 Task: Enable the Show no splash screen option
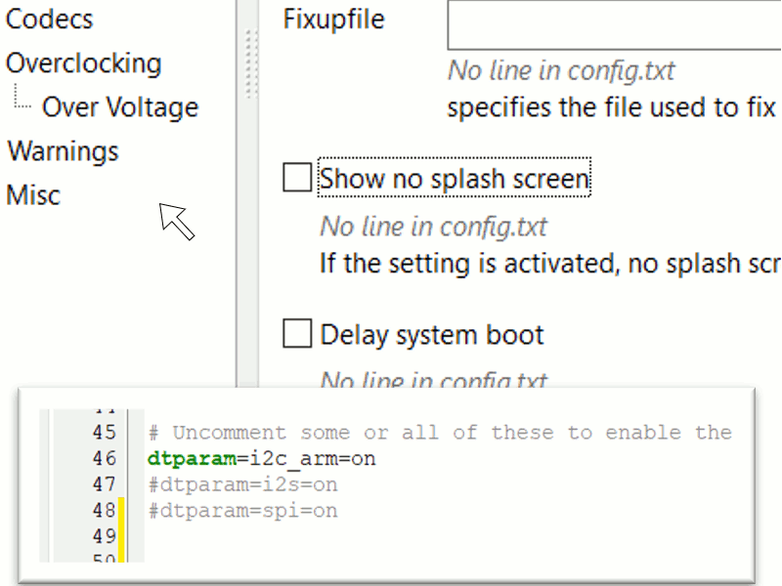coord(297,177)
